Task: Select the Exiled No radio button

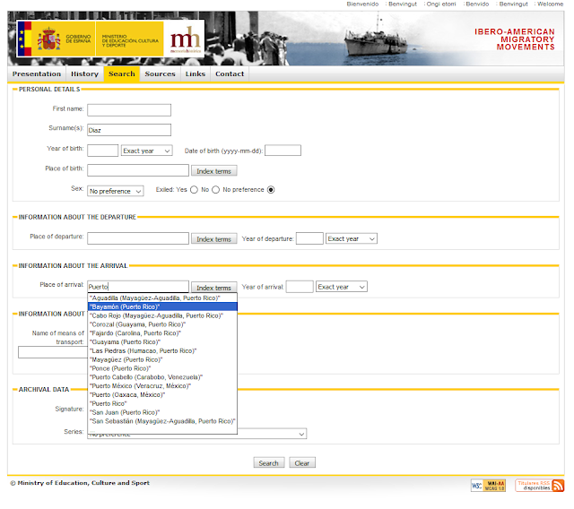Action: [x=216, y=190]
